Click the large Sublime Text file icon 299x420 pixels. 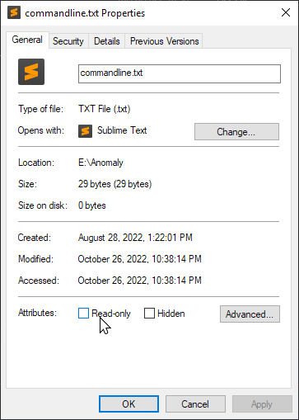pyautogui.click(x=31, y=72)
